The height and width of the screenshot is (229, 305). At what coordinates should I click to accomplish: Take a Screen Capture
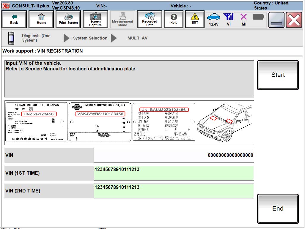95,19
